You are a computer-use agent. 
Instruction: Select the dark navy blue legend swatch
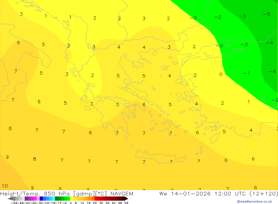click(41, 198)
